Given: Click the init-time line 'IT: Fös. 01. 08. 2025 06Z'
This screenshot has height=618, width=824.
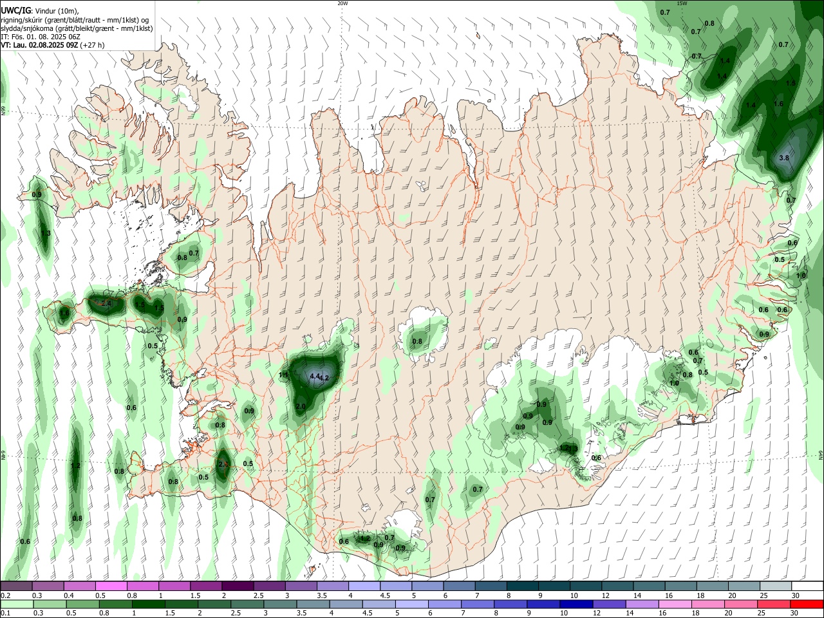Looking at the screenshot, I should (x=40, y=37).
